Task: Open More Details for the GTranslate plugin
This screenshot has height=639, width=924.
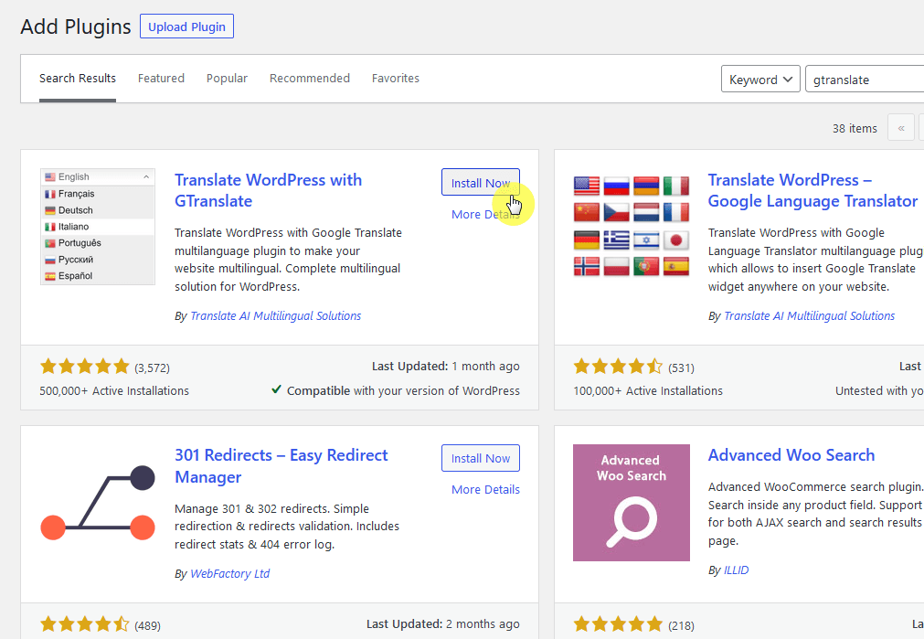Action: click(x=485, y=214)
